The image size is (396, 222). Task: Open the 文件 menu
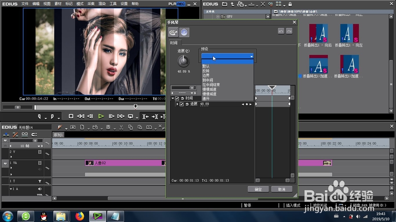pos(25,4)
